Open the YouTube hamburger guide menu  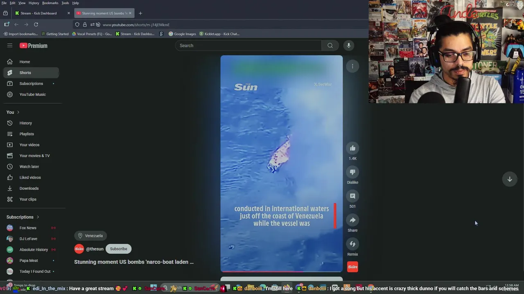10,45
